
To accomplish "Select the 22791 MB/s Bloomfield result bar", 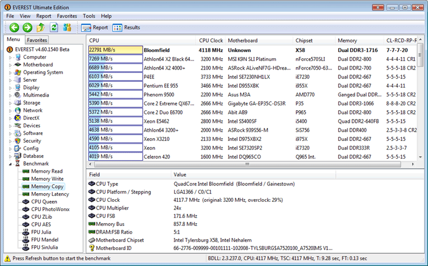I will click(115, 50).
